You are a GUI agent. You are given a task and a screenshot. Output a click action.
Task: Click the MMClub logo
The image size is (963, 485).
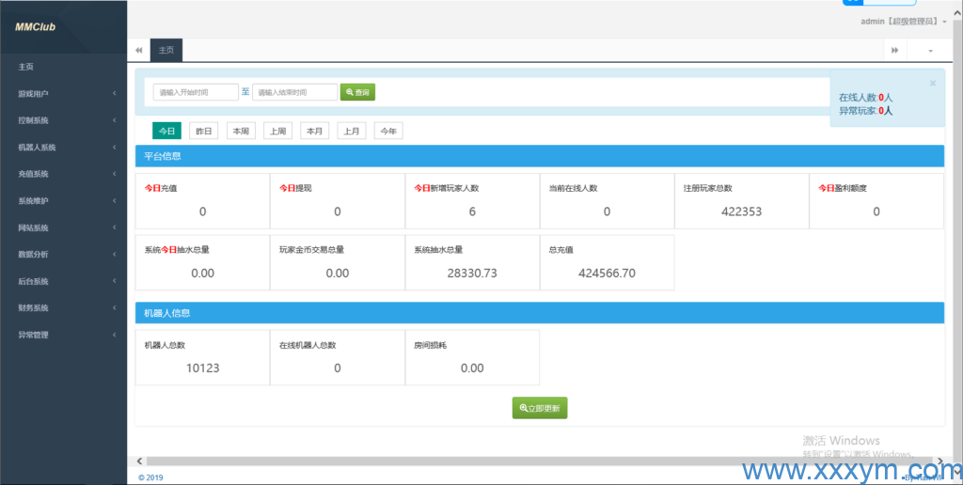pos(36,27)
